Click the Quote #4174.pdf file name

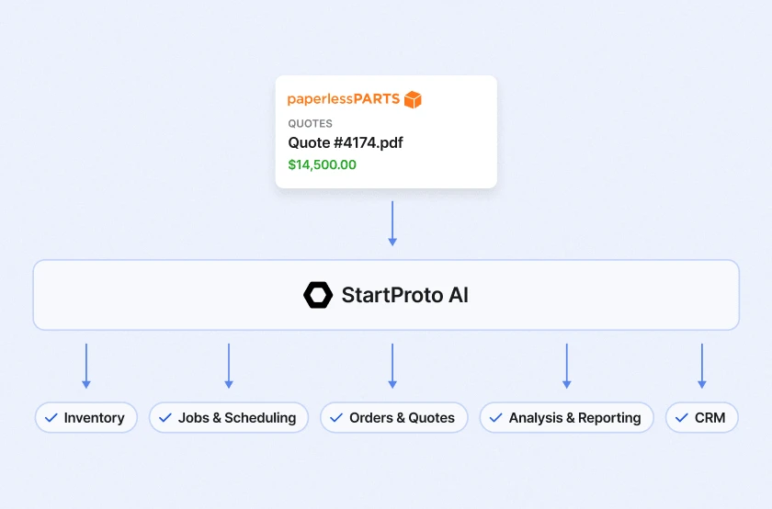pyautogui.click(x=346, y=142)
